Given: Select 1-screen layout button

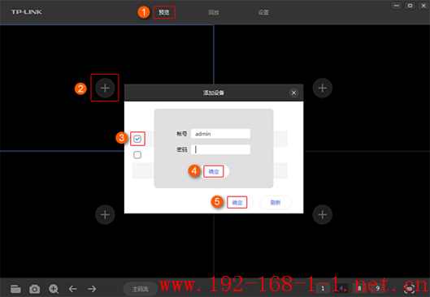Looking at the screenshot, I should pyautogui.click(x=323, y=288).
